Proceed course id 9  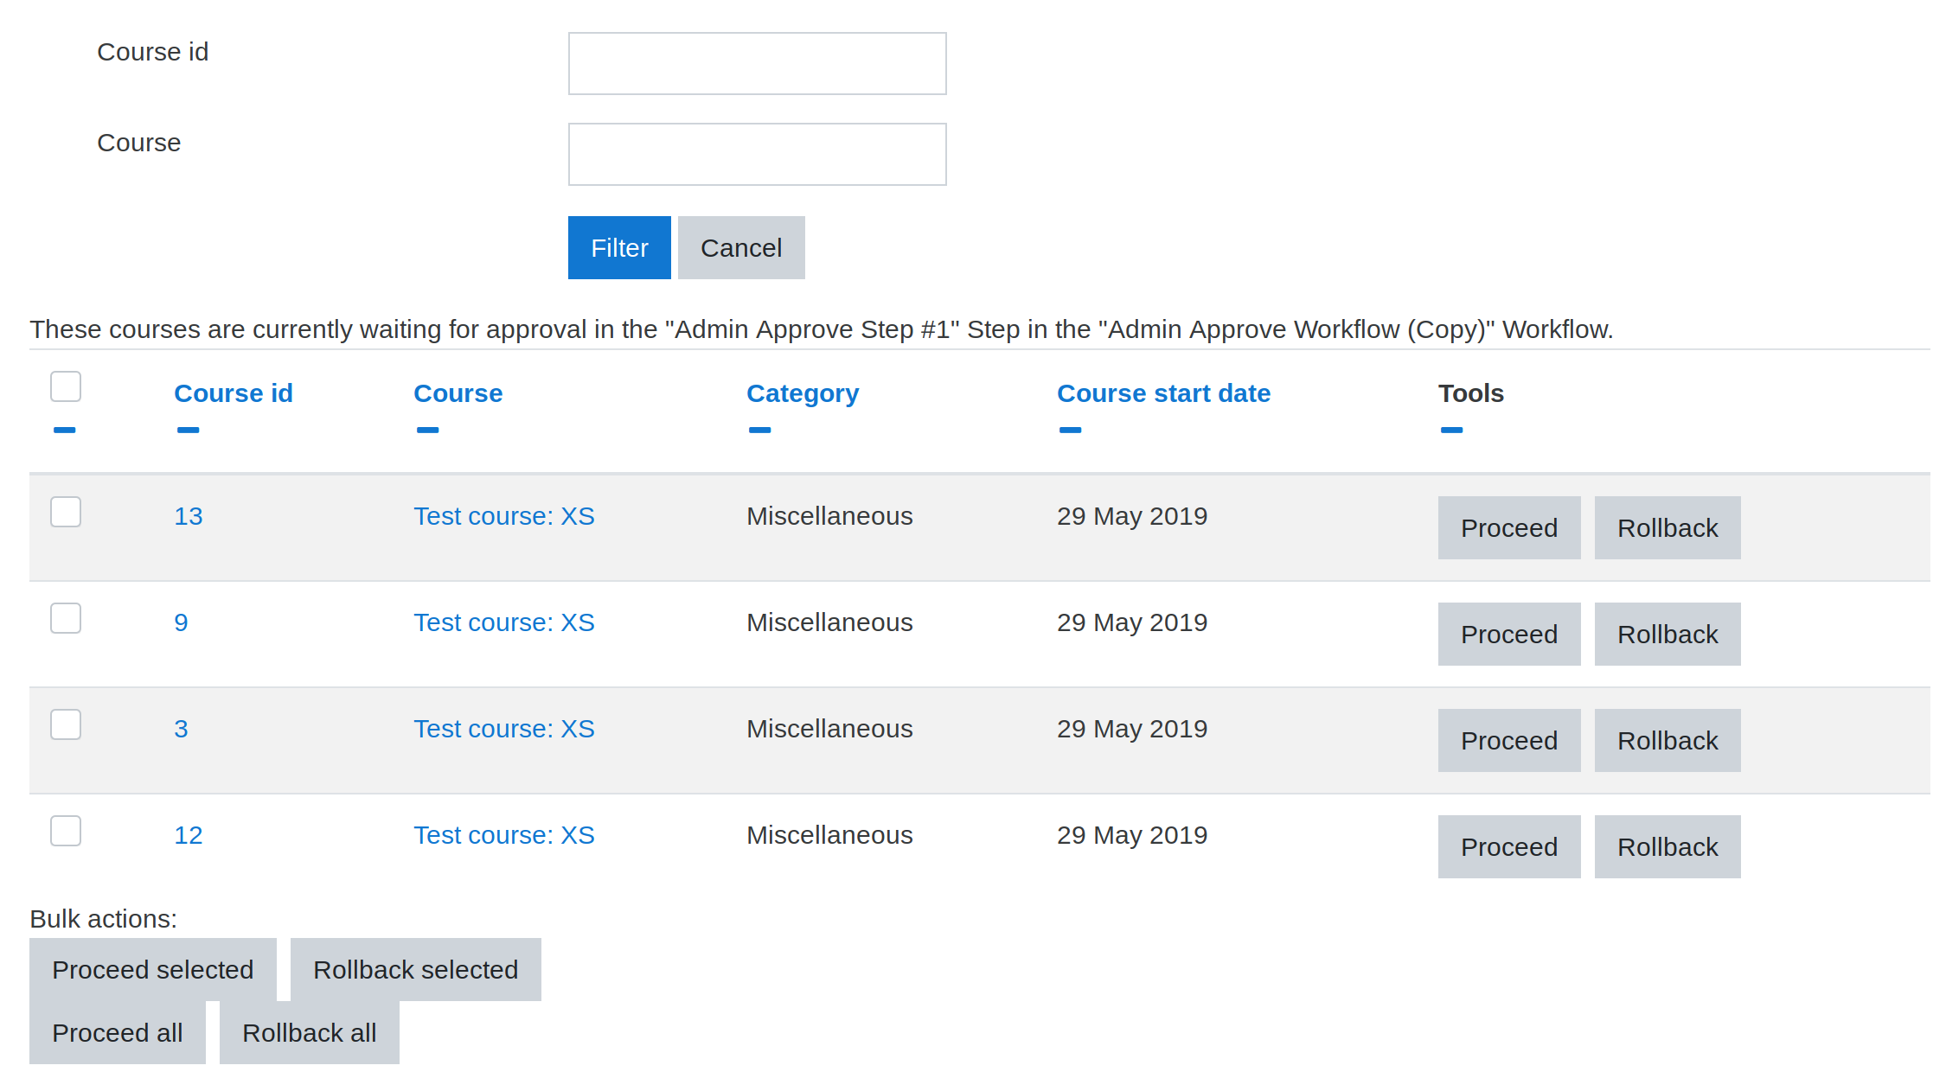[x=1508, y=635]
